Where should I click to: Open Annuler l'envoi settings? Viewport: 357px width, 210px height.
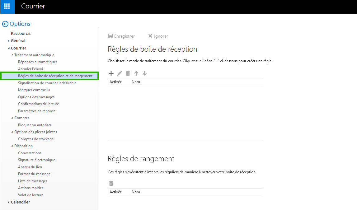pos(31,69)
